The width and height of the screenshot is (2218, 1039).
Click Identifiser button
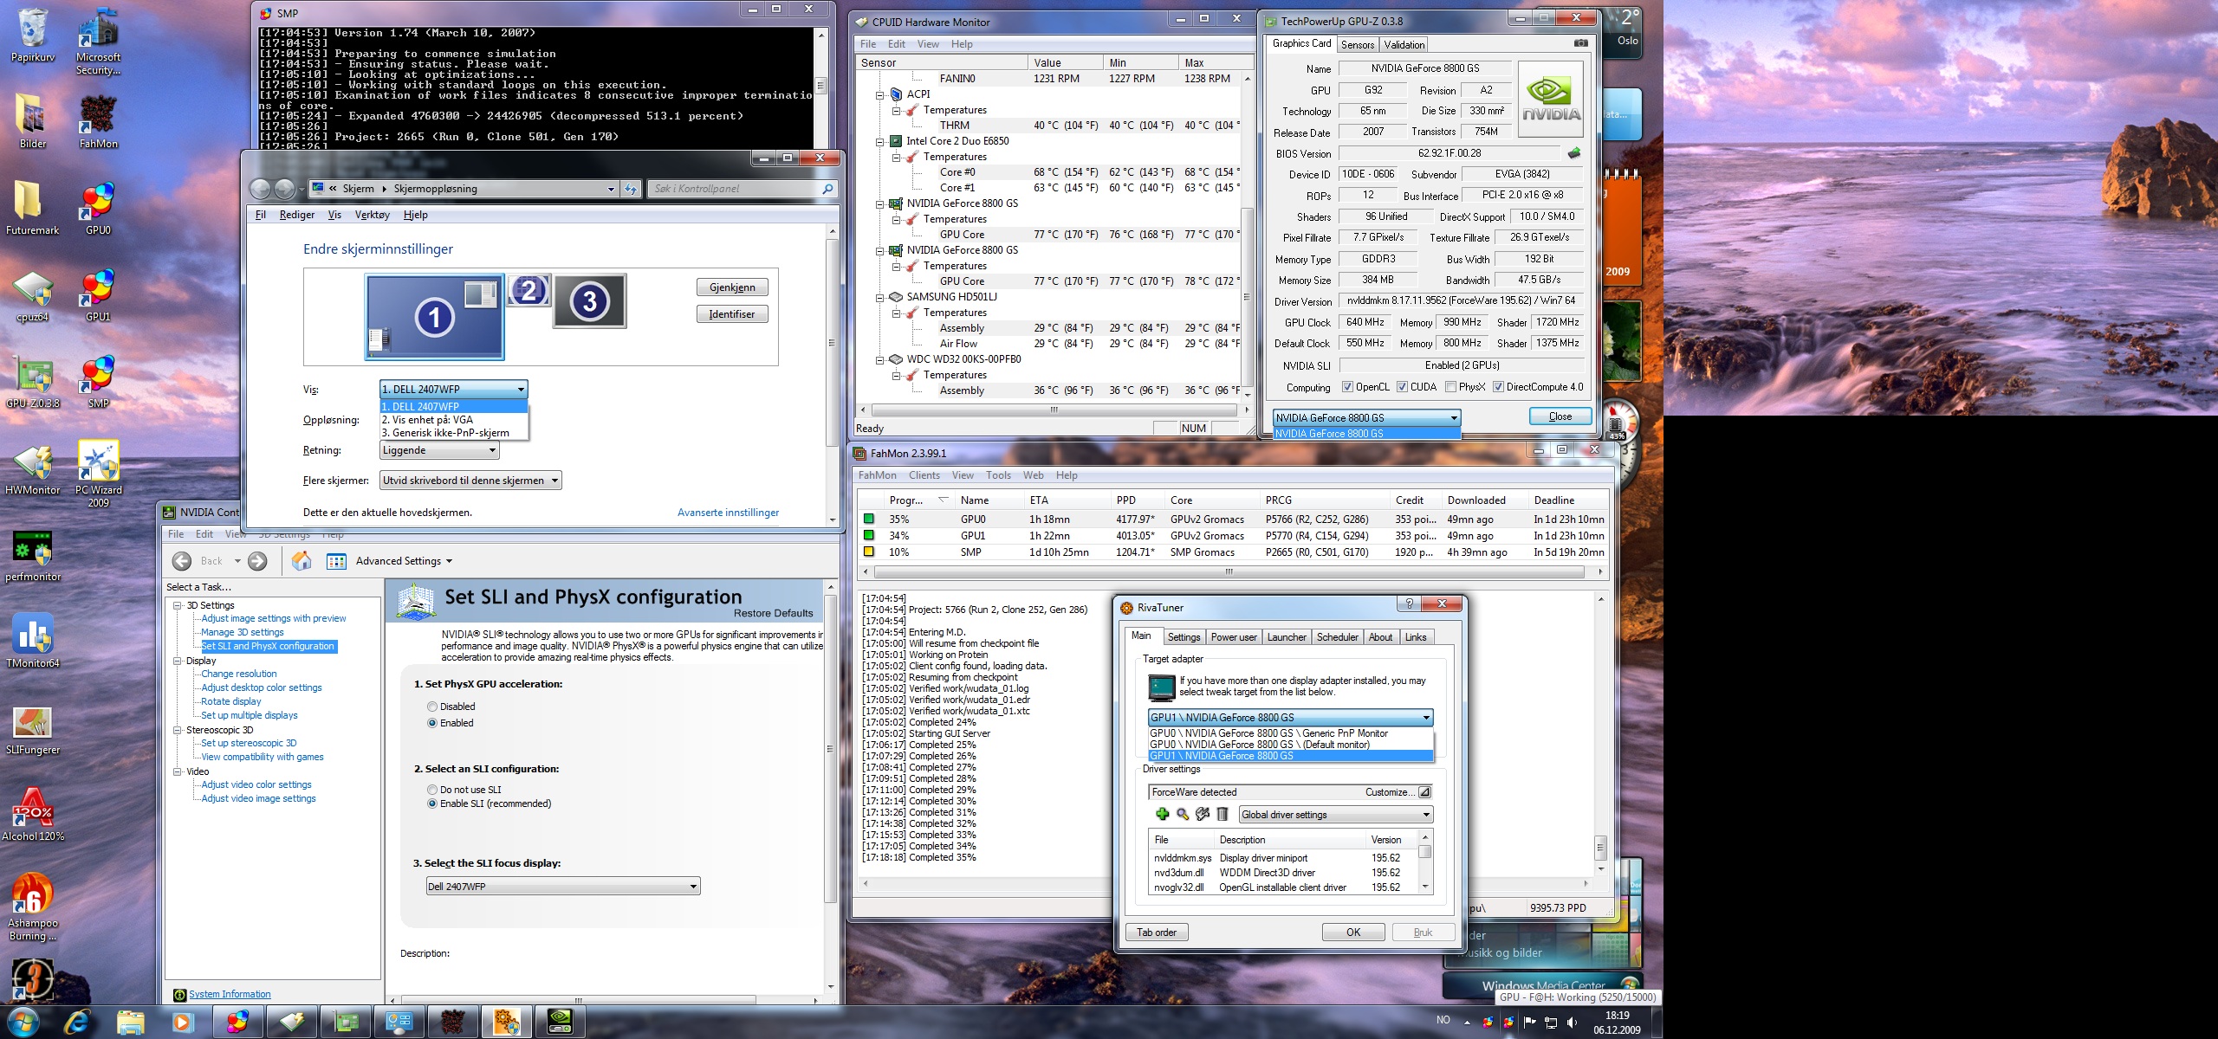click(x=732, y=314)
